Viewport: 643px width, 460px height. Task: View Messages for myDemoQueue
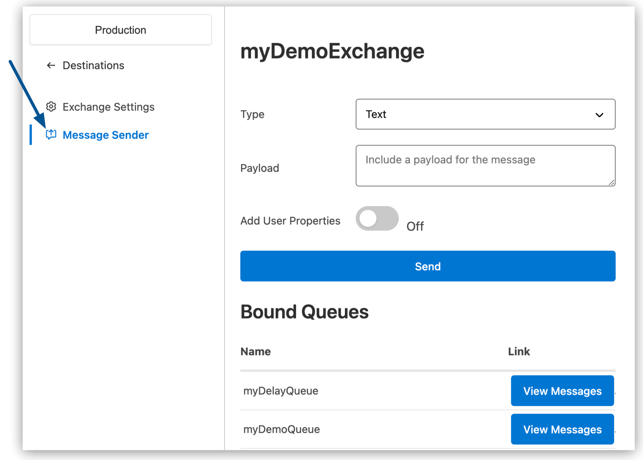click(x=562, y=429)
